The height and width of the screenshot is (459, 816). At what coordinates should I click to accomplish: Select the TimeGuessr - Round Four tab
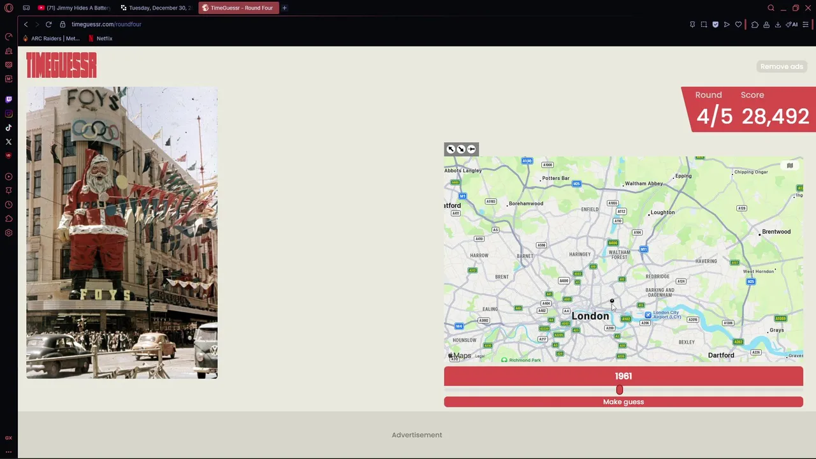pyautogui.click(x=238, y=8)
